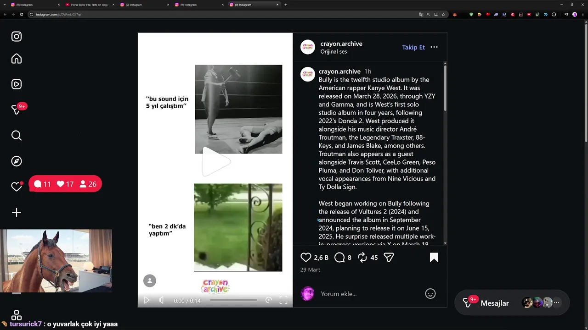Image resolution: width=588 pixels, height=330 pixels.
Task: Click like count 2,6 B
Action: click(x=321, y=258)
